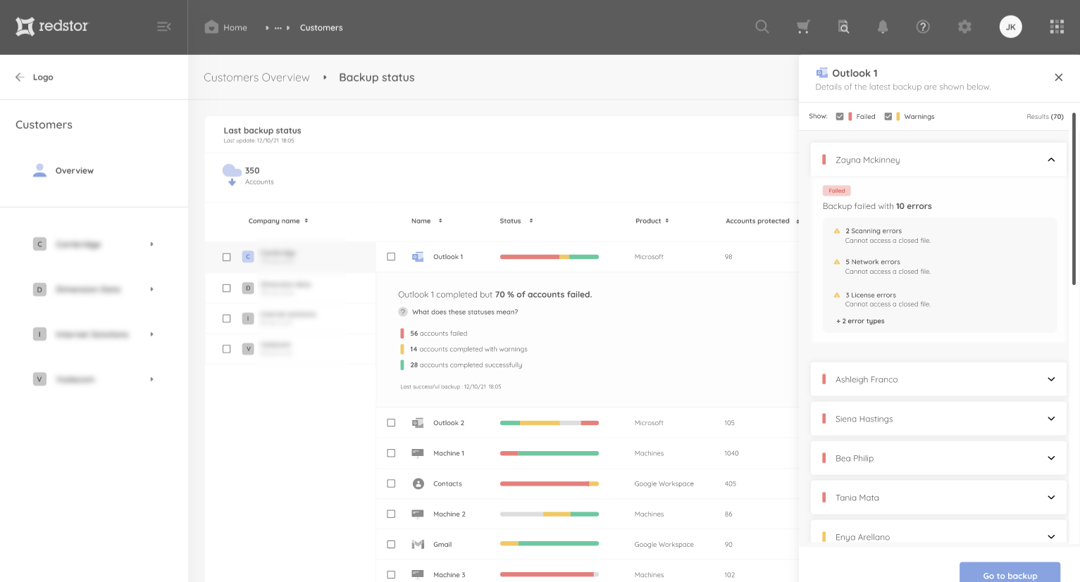Viewport: 1080px width, 582px height.
Task: Click the Outlook 1 row icon
Action: click(418, 257)
